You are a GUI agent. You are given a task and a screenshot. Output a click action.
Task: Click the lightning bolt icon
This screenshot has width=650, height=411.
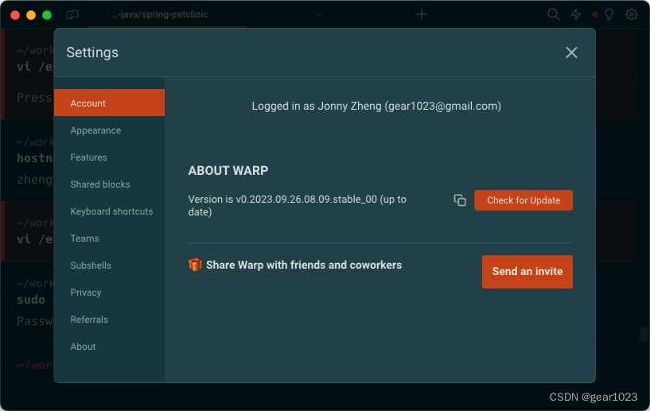pos(576,14)
